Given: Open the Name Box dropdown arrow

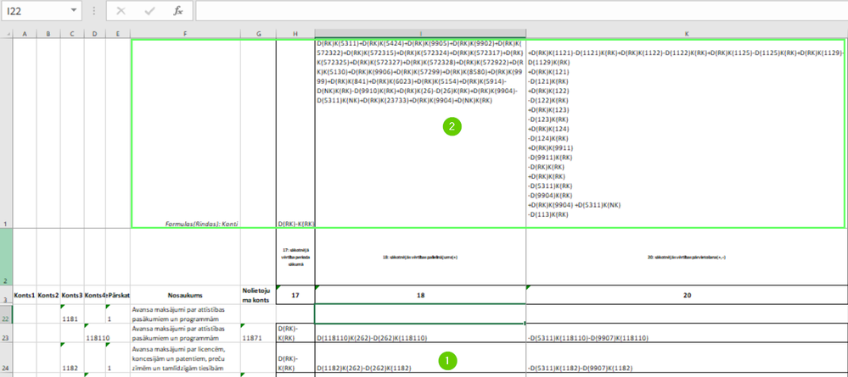Looking at the screenshot, I should (x=74, y=11).
